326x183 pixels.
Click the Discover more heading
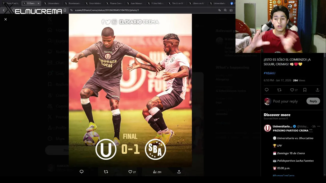click(277, 115)
